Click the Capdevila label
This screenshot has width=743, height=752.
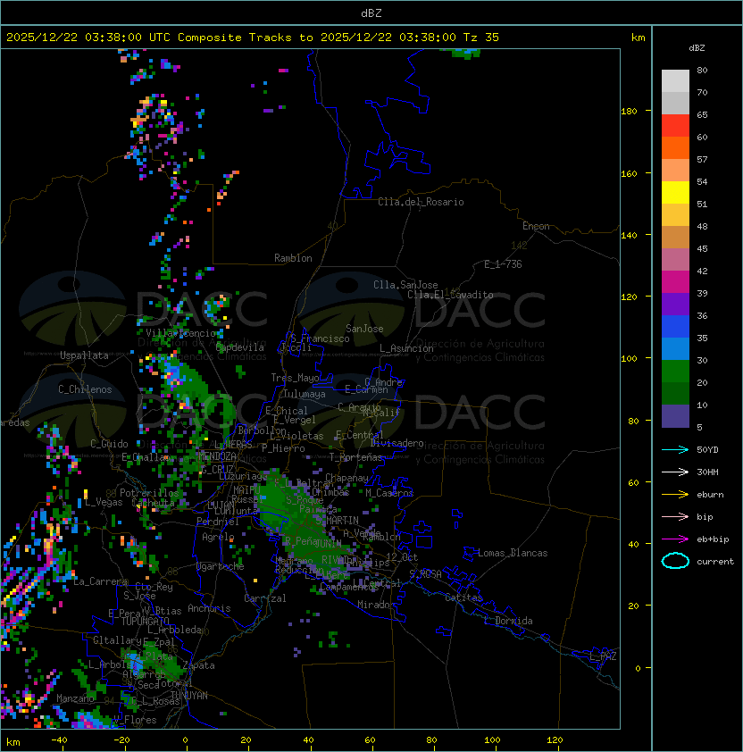[x=240, y=347]
